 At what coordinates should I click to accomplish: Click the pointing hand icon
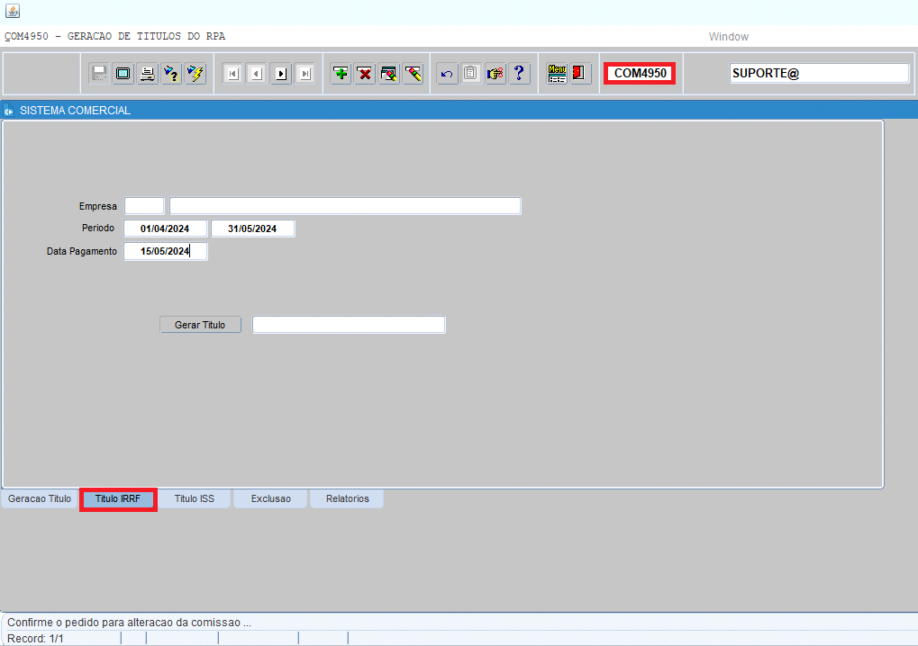[495, 74]
